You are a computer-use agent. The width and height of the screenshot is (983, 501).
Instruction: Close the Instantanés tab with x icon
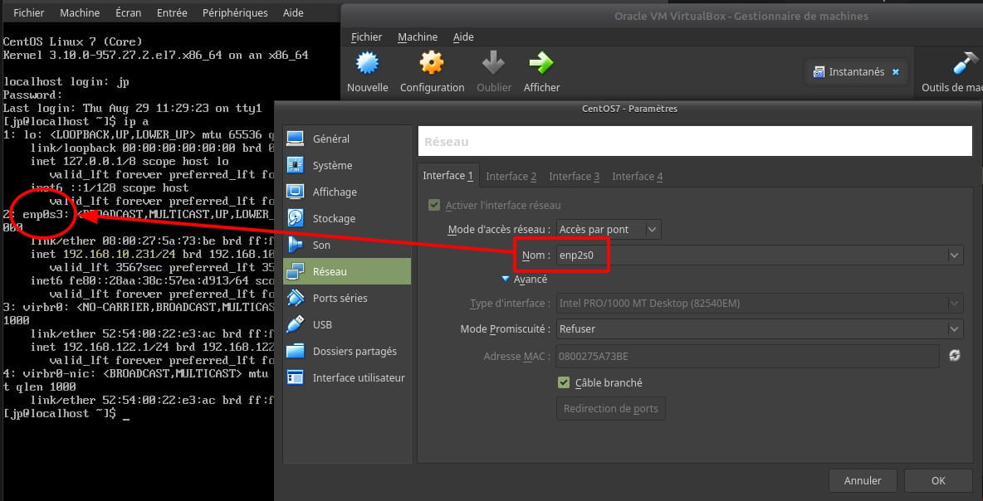coord(896,72)
